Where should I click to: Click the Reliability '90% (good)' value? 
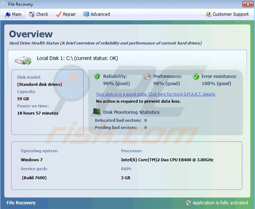[117, 83]
